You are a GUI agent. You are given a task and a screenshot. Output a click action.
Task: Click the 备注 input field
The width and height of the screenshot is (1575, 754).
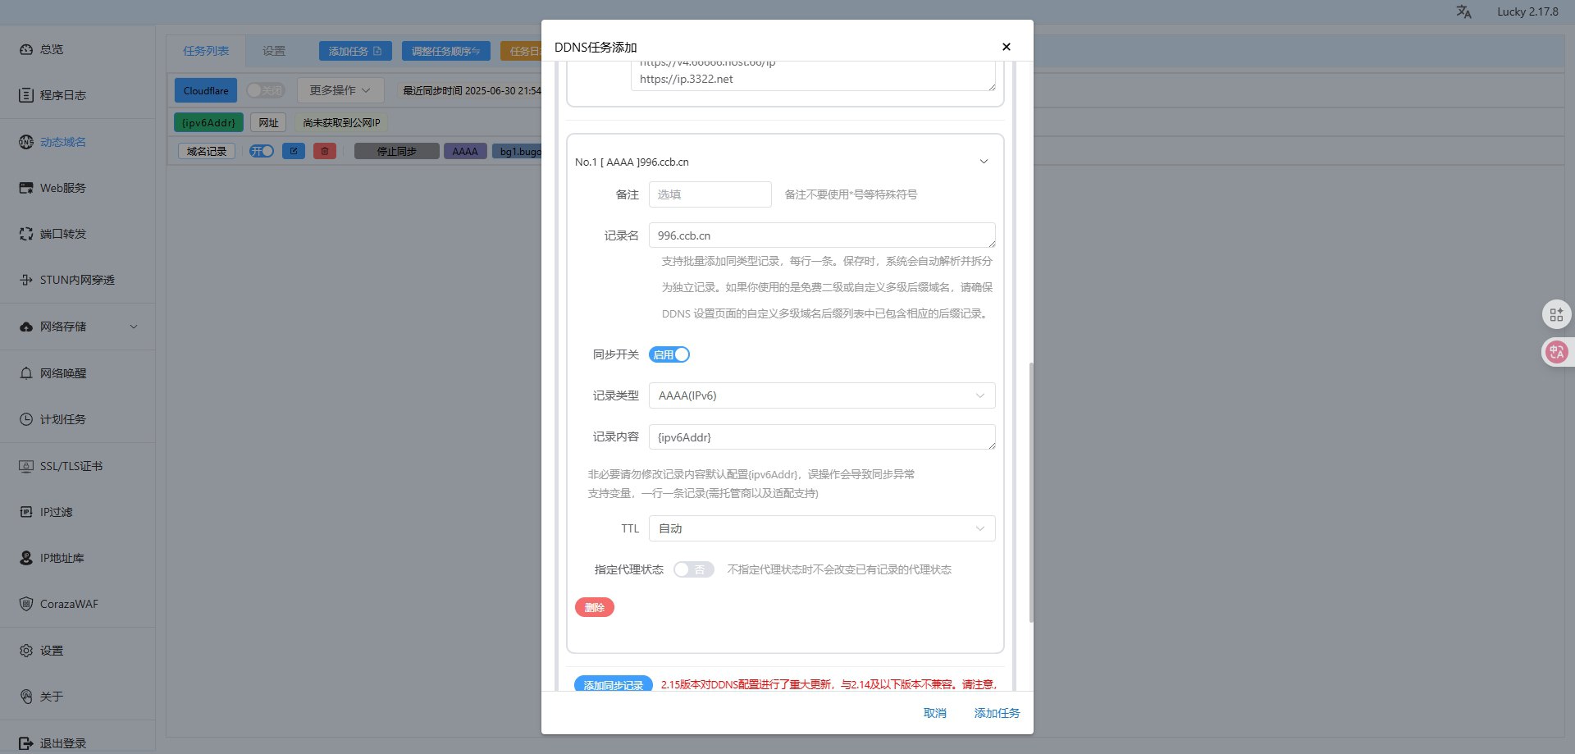710,194
